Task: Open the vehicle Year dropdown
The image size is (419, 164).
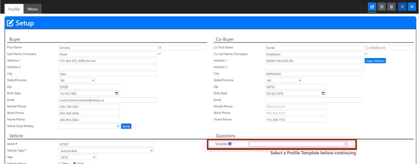Action: [x=77, y=157]
